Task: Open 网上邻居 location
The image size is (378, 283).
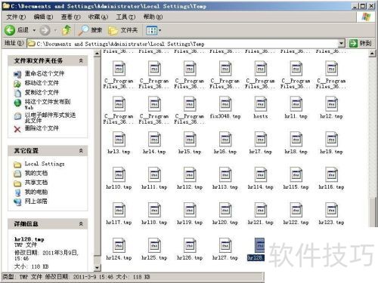Action: pyautogui.click(x=36, y=201)
